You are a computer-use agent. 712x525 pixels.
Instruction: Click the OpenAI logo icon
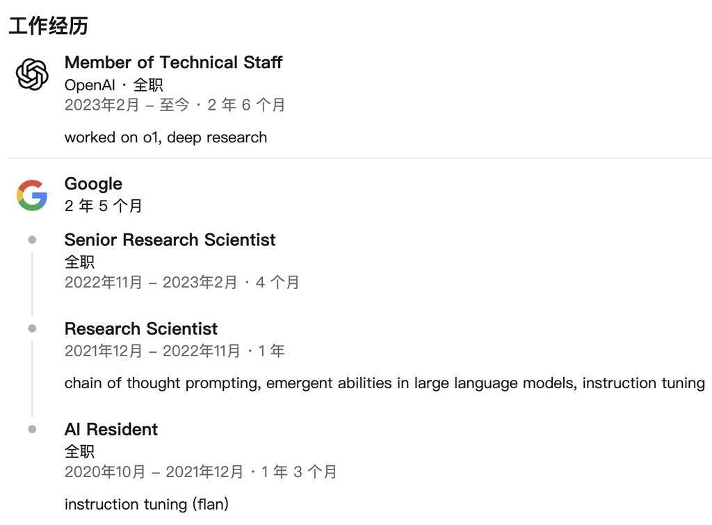pyautogui.click(x=32, y=74)
